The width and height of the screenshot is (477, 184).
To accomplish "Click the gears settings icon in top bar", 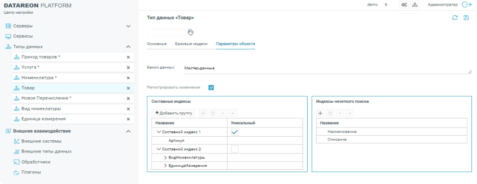I will [404, 5].
